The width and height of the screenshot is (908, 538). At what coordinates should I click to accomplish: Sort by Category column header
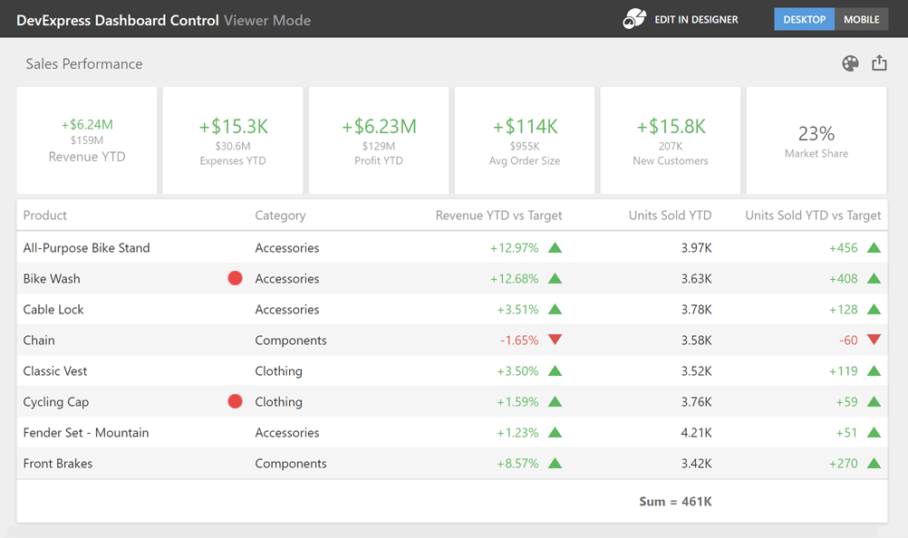[x=280, y=216]
